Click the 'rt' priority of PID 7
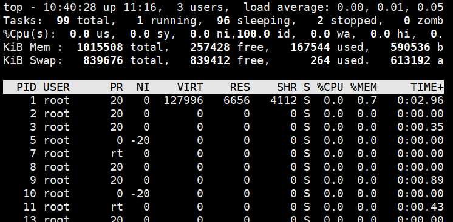 point(117,154)
